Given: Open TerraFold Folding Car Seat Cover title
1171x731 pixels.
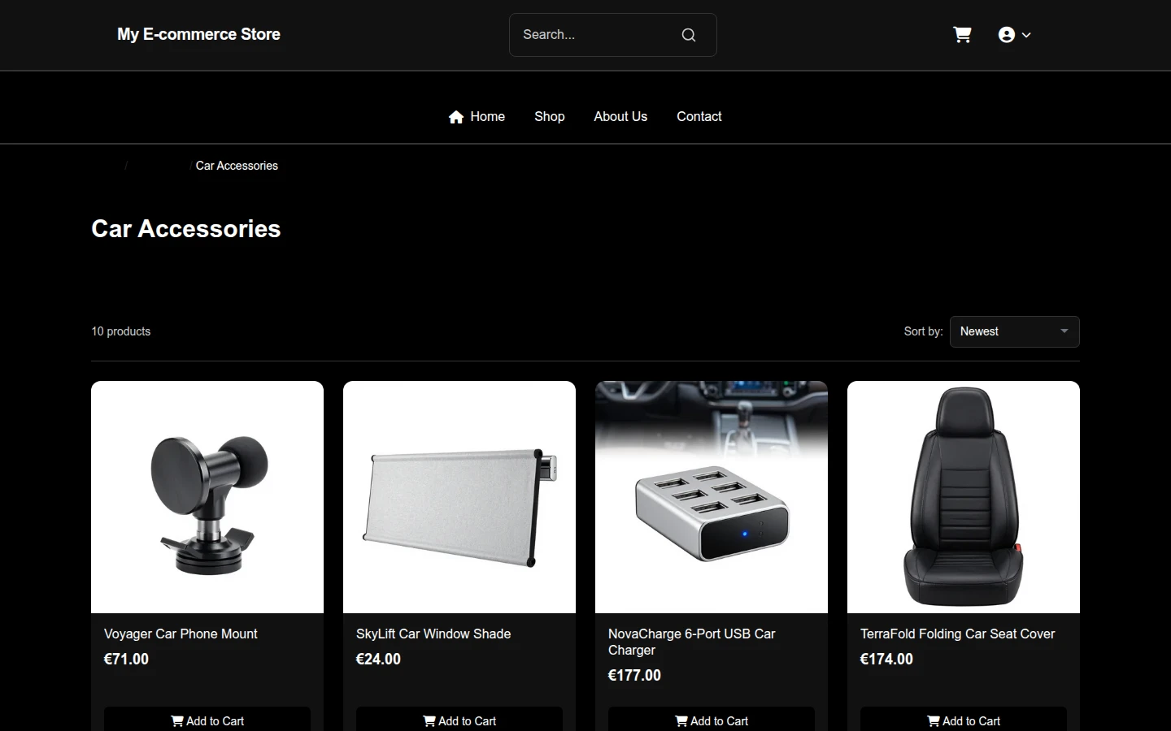Looking at the screenshot, I should 957,634.
